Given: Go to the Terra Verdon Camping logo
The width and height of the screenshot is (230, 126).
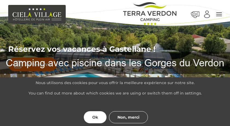Looking at the screenshot, I should [150, 14].
